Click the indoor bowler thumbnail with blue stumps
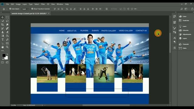 pyautogui.click(x=104, y=73)
